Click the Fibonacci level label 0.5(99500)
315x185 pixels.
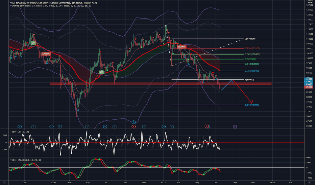pyautogui.click(x=250, y=59)
